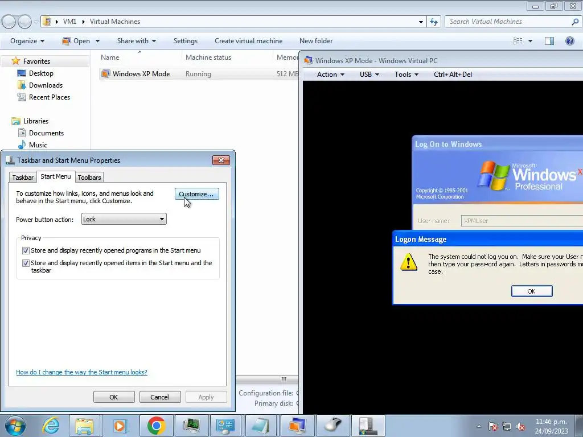
Task: Open the Tools menu in Virtual PC
Action: pyautogui.click(x=407, y=75)
